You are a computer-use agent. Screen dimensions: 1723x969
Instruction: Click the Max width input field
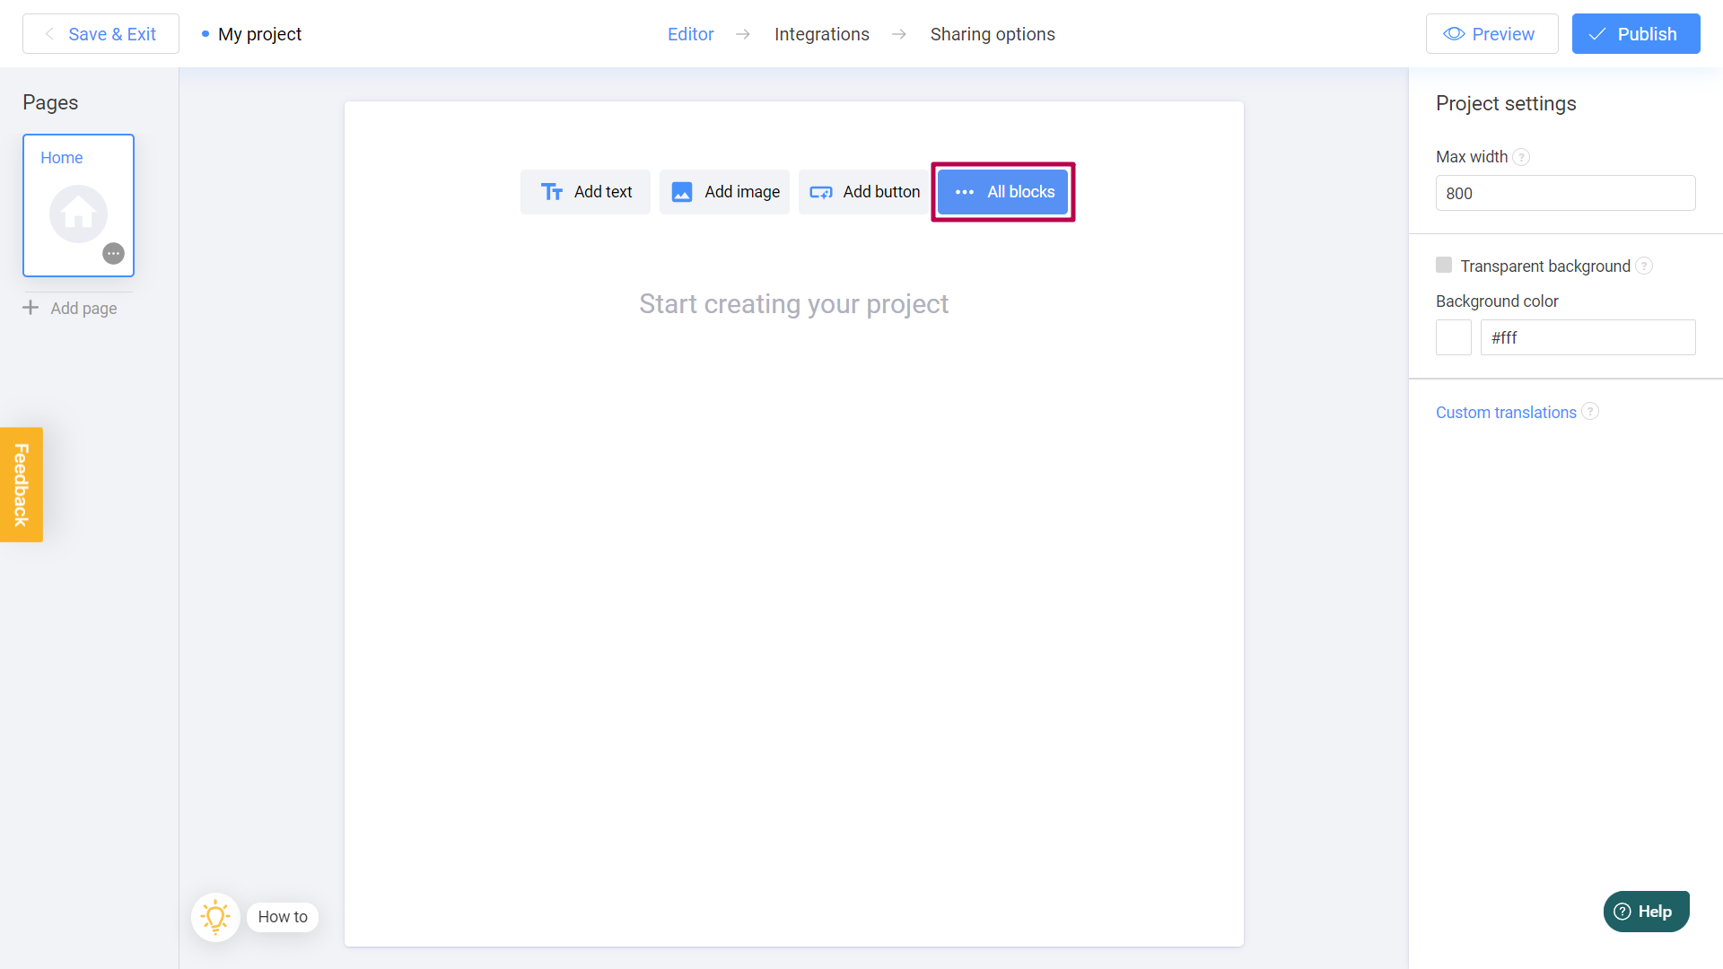[x=1566, y=193]
